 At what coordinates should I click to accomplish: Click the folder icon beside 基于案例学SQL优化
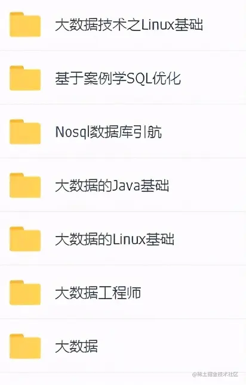25,78
